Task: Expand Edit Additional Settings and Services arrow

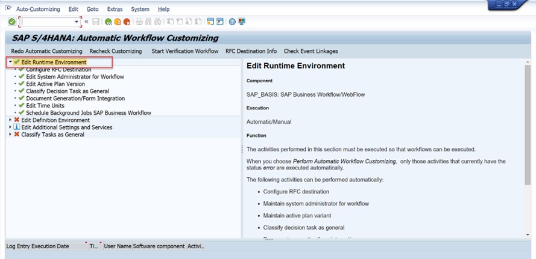Action: (11, 127)
